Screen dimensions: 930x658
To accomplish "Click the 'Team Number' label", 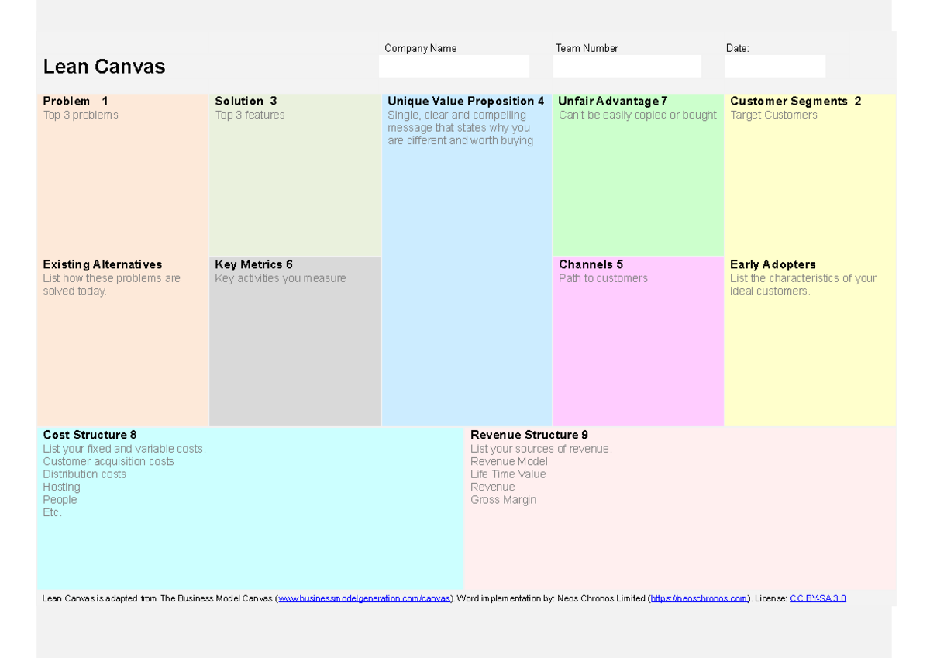I will pos(587,49).
